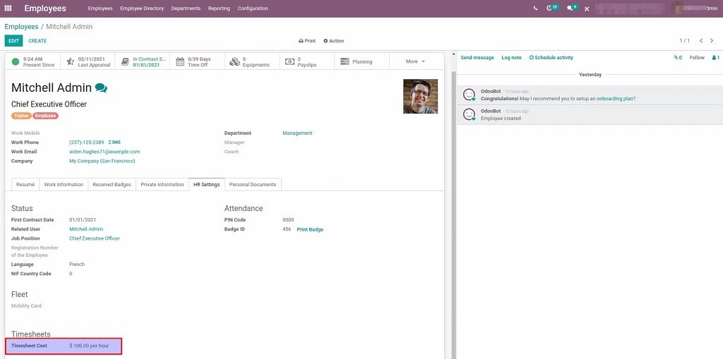Open Time Off calendar stat button
Image resolution: width=723 pixels, height=359 pixels.
(x=198, y=62)
